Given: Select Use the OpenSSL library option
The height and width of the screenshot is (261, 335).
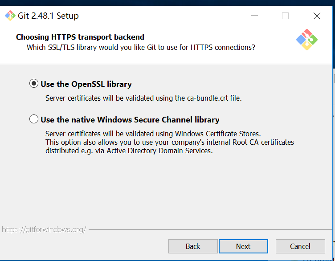Looking at the screenshot, I should pyautogui.click(x=81, y=84).
